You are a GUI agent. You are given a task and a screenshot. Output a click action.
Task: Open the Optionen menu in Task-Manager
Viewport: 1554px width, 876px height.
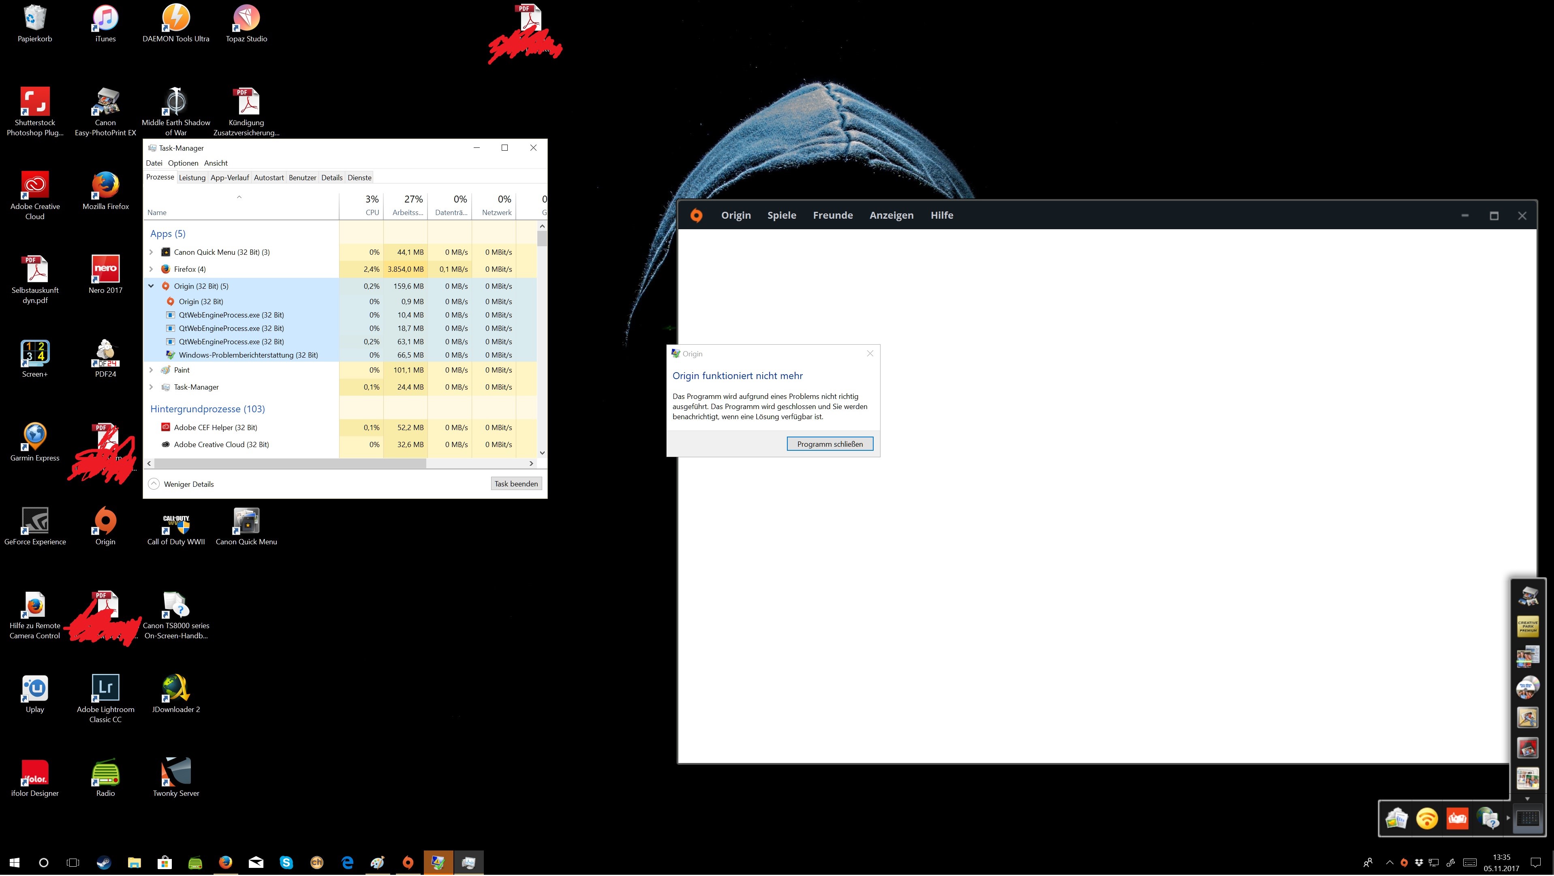[183, 163]
